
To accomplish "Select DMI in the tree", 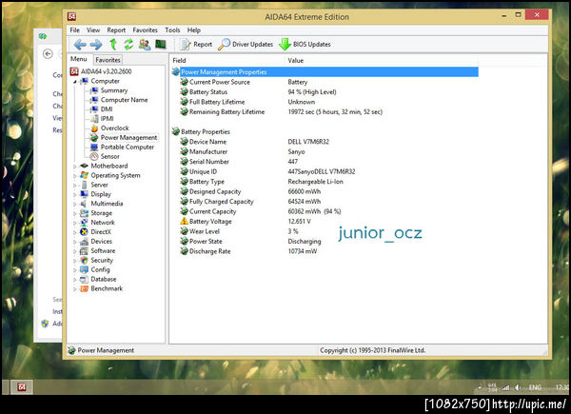I will (107, 109).
